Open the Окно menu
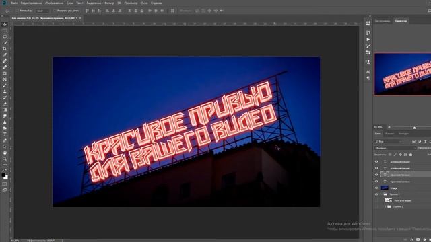Image resolution: width=431 pixels, height=242 pixels. [x=144, y=3]
